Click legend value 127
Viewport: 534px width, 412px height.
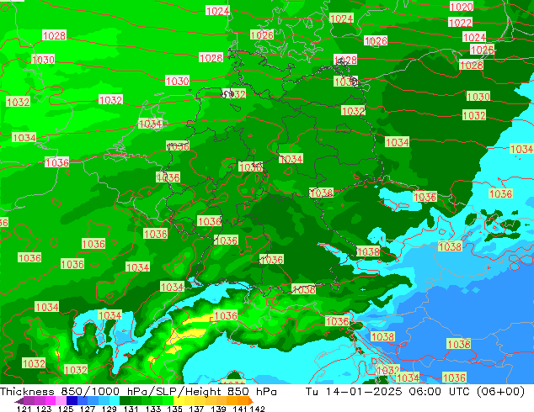[x=88, y=409]
